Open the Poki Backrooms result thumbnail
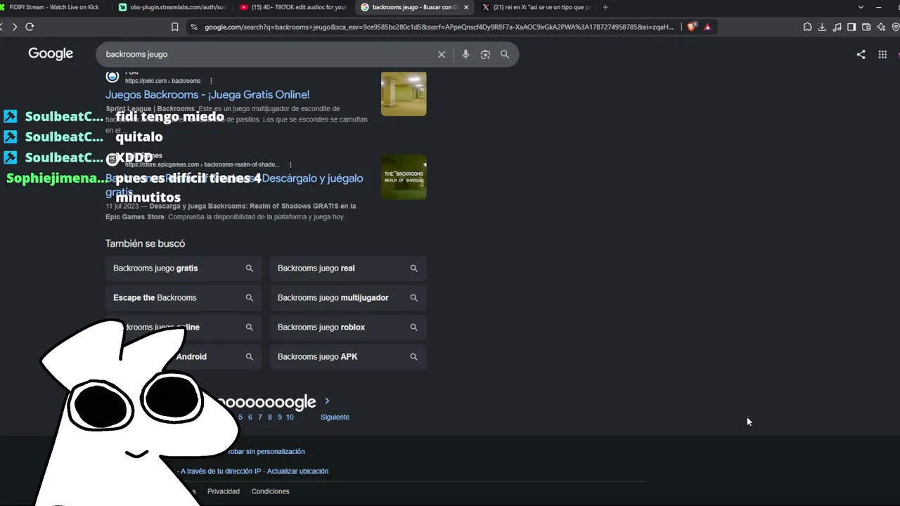The width and height of the screenshot is (900, 506). pyautogui.click(x=404, y=93)
